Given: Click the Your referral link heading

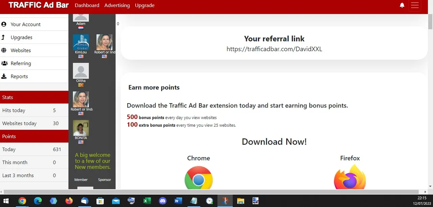Looking at the screenshot, I should point(274,38).
